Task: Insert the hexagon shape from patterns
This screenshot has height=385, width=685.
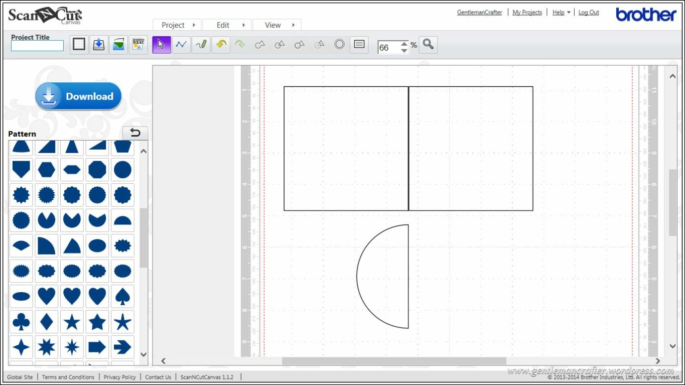Action: [x=47, y=170]
